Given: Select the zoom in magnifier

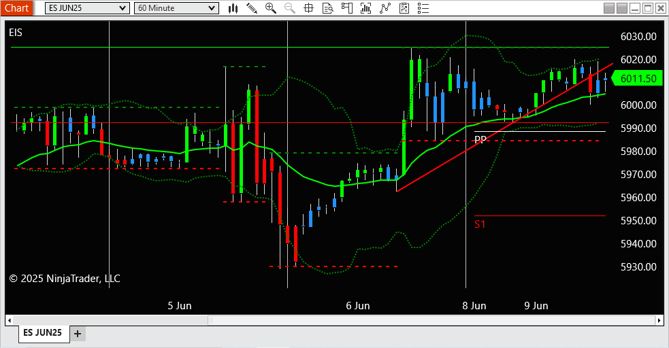Looking at the screenshot, I should [270, 8].
